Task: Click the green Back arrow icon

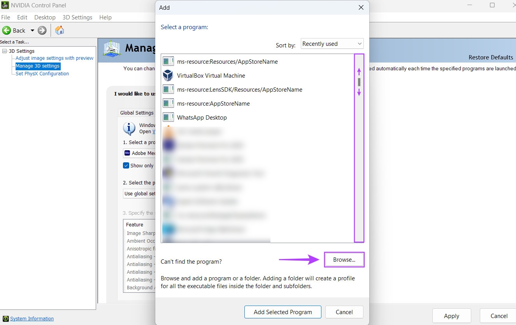Action: 7,30
